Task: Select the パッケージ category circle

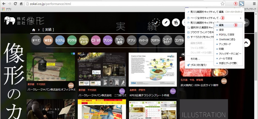Action: 143,40
